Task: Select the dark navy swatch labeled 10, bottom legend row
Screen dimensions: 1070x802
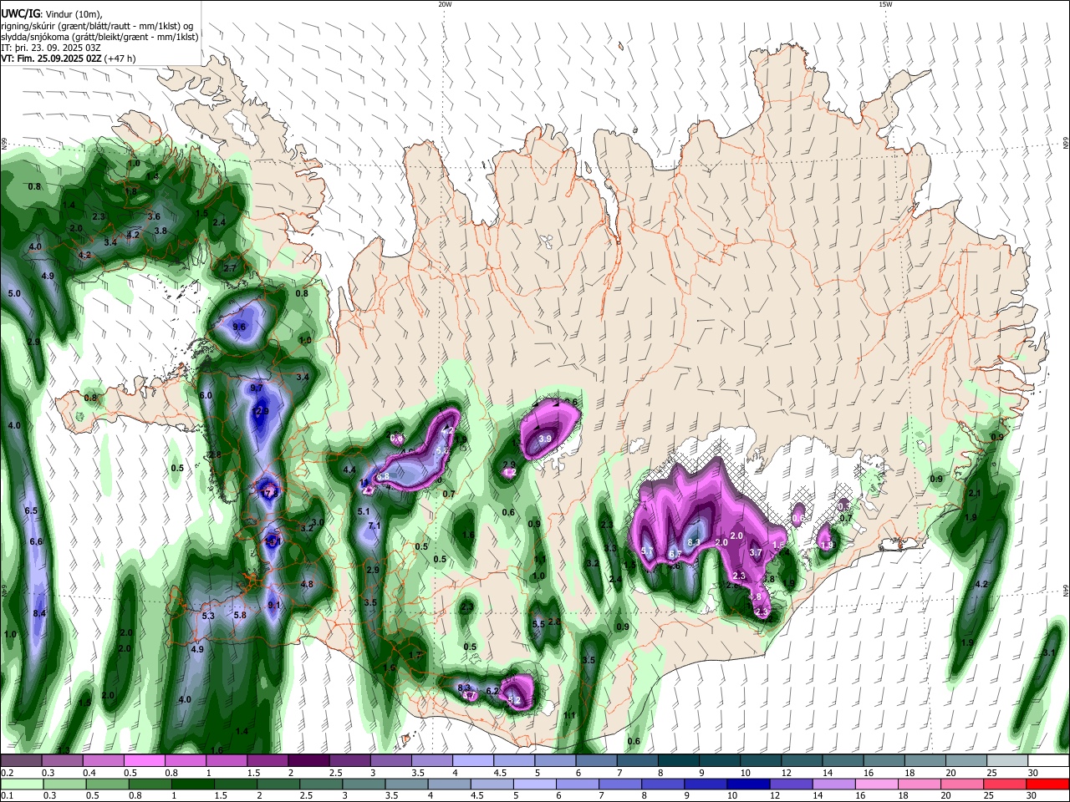Action: point(747,784)
